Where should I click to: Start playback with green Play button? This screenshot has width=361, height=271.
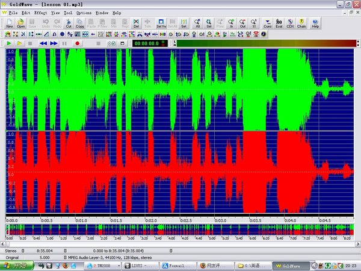coord(9,43)
